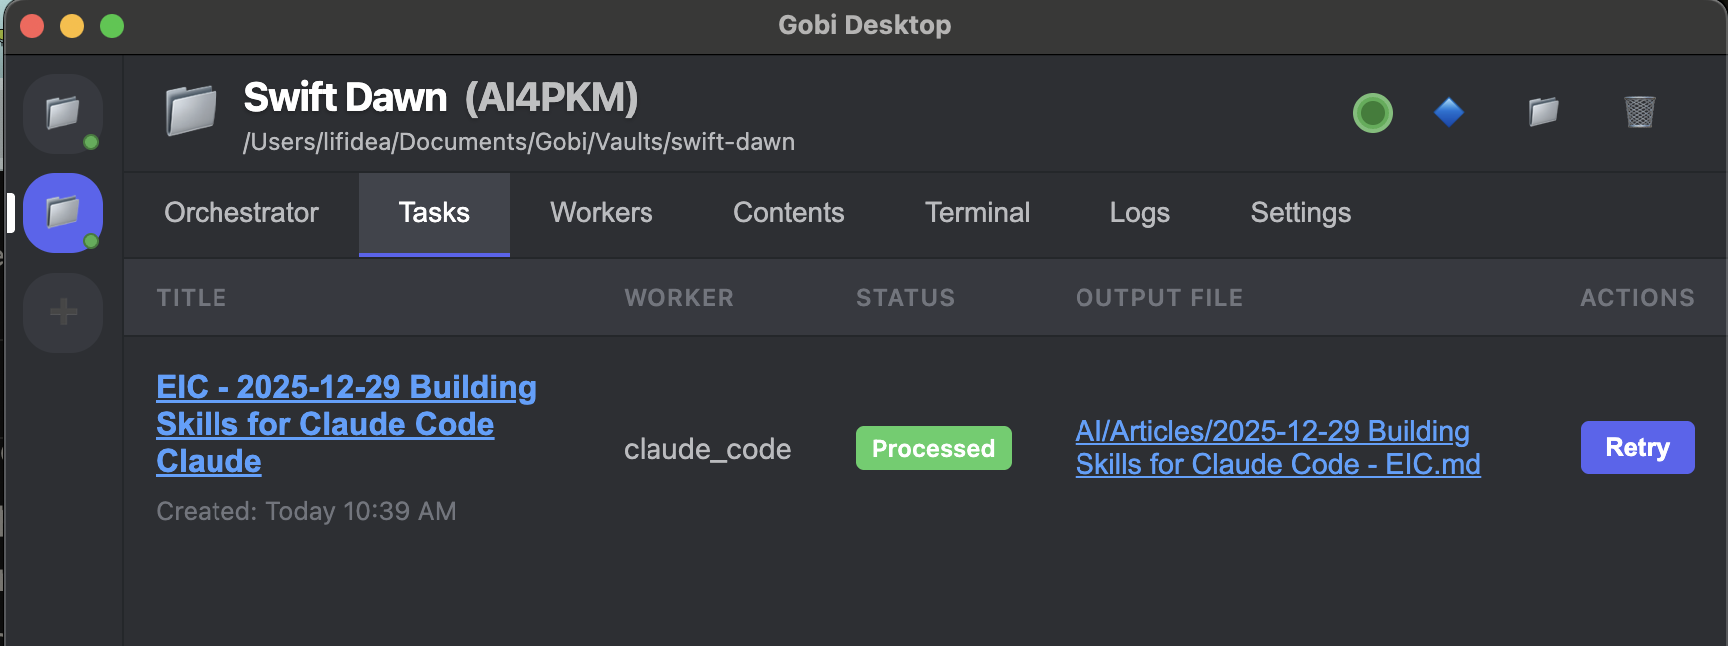
Task: Click the folder icon beside Swift Dawn title
Action: (191, 111)
